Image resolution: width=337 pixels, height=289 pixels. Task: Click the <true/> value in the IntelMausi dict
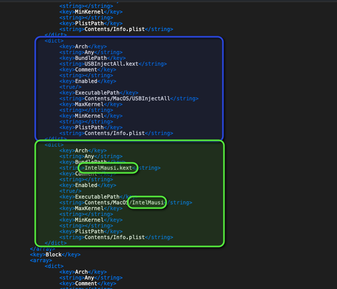[x=70, y=191]
